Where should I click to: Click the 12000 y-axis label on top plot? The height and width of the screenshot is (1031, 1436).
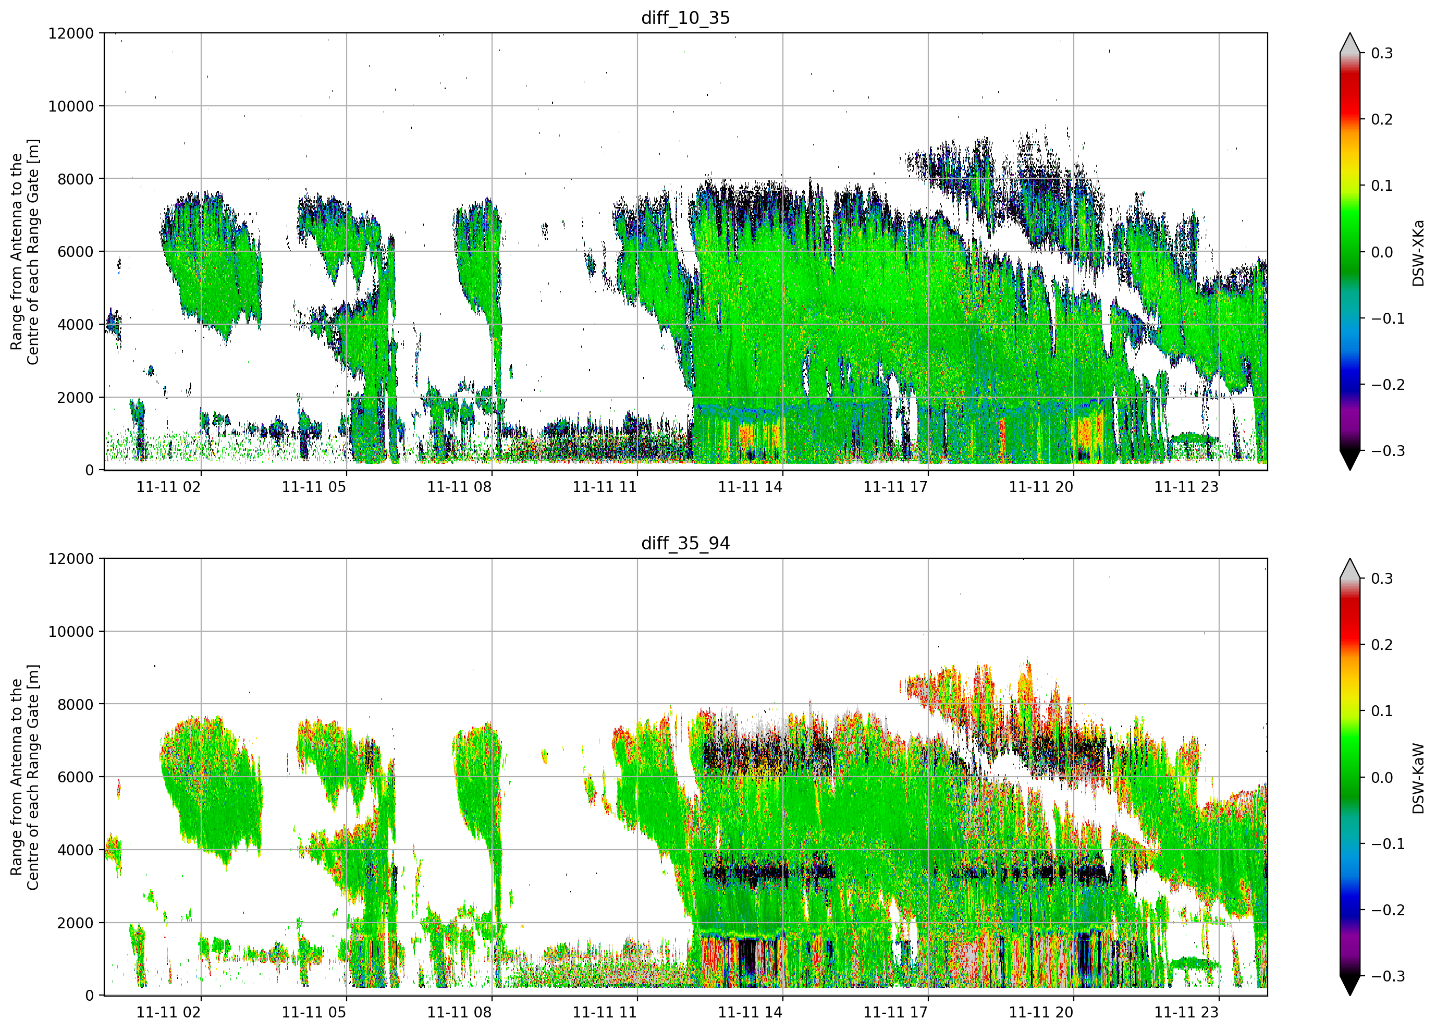point(71,33)
